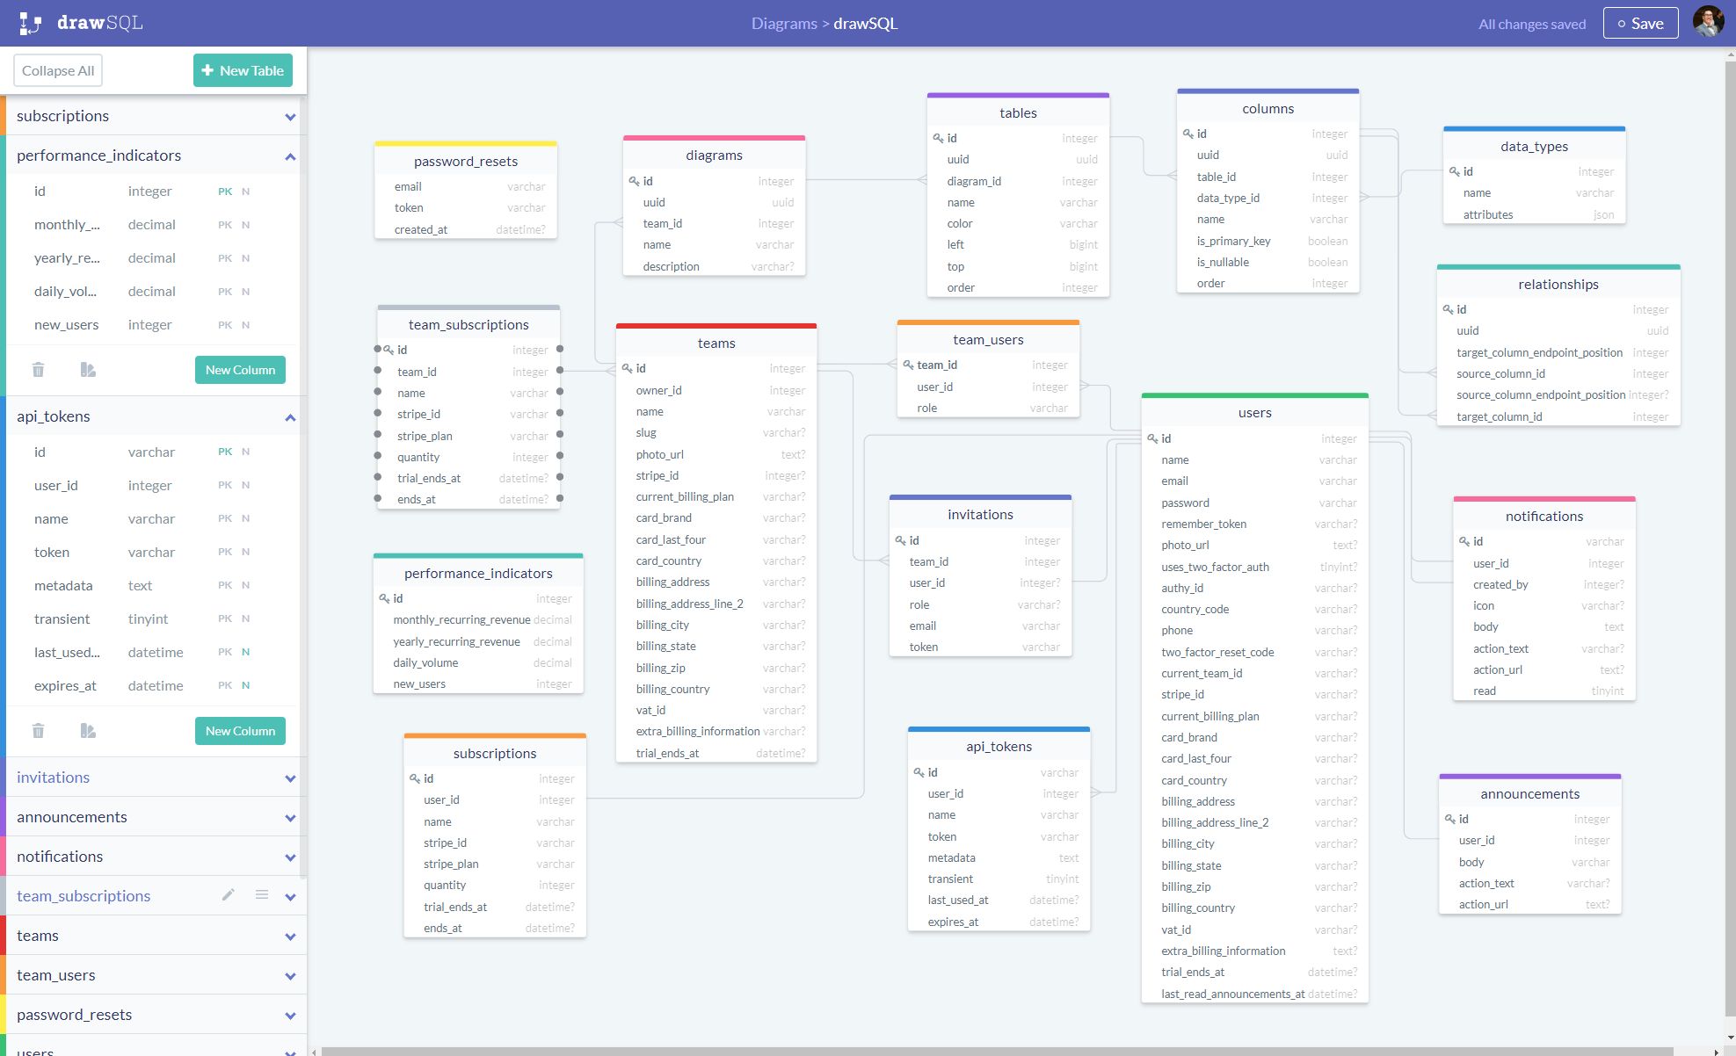Click the pencil icon to rename team_subscriptions
The width and height of the screenshot is (1736, 1056).
(228, 894)
